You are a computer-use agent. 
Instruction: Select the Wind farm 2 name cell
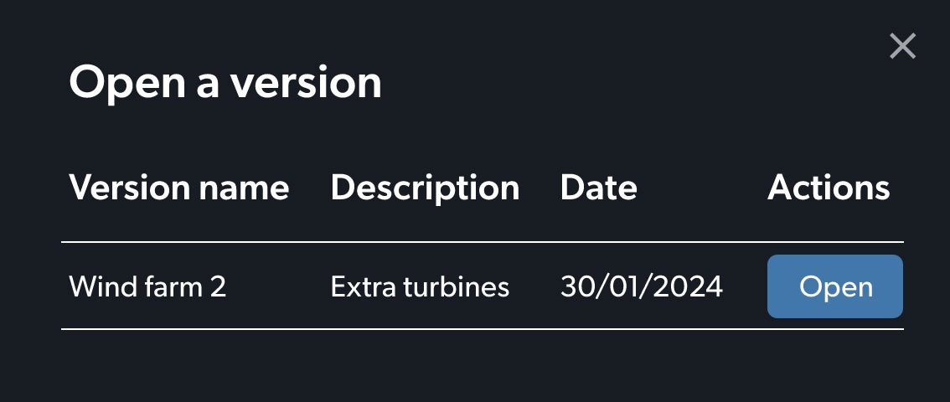[147, 287]
